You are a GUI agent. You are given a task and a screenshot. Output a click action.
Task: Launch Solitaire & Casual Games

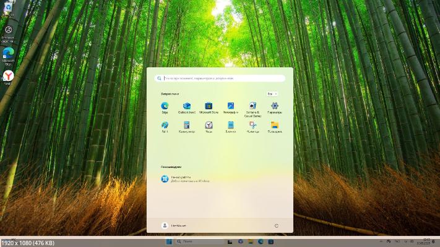click(252, 107)
